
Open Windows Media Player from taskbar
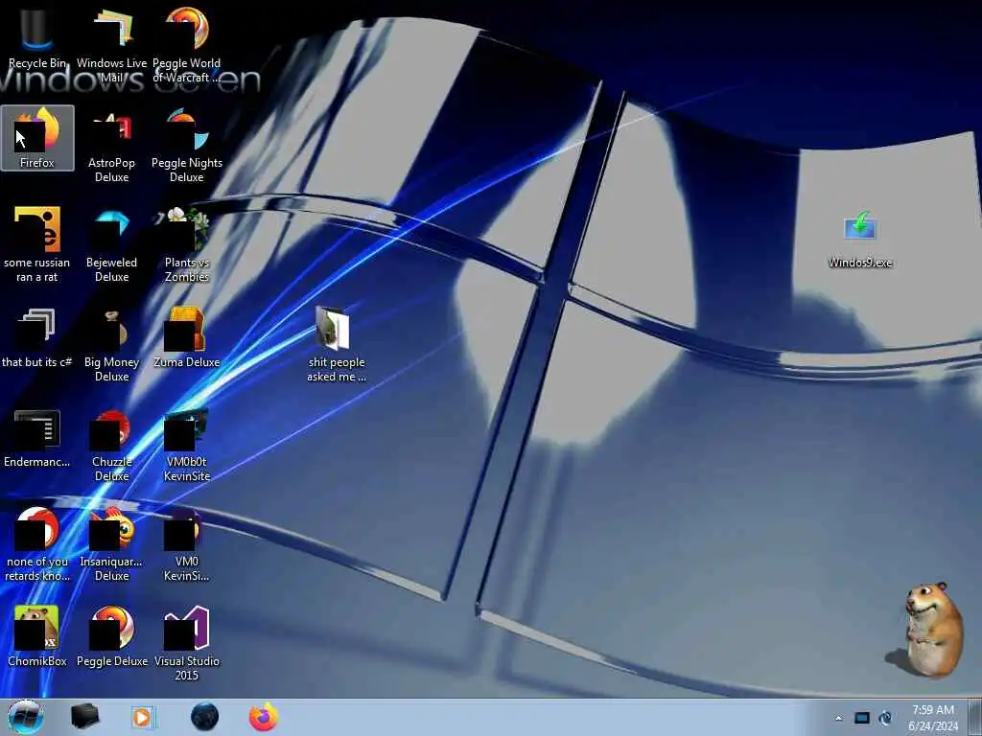pyautogui.click(x=143, y=717)
